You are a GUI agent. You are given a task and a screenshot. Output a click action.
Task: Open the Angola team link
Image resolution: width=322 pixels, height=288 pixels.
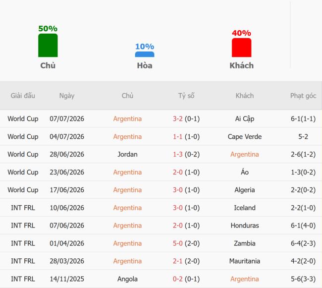(127, 279)
